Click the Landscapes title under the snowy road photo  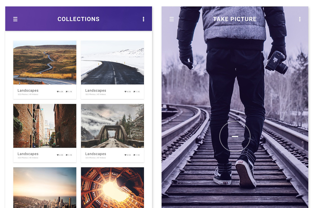coord(96,90)
